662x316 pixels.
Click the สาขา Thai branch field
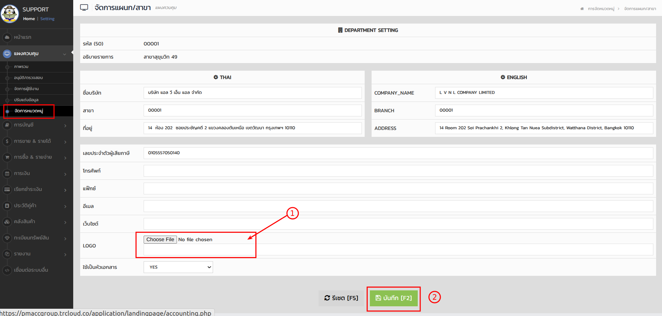[253, 111]
